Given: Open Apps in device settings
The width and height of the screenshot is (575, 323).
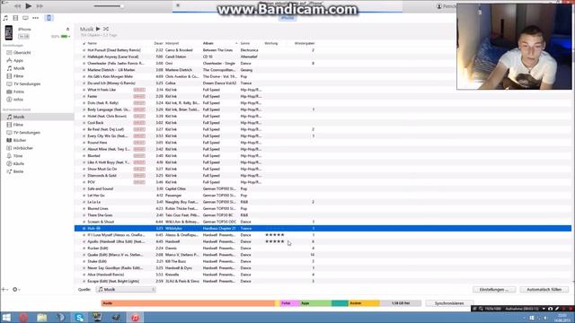Looking at the screenshot, I should pos(18,60).
